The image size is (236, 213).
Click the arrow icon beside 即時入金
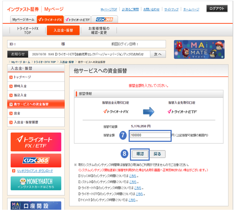(11, 87)
